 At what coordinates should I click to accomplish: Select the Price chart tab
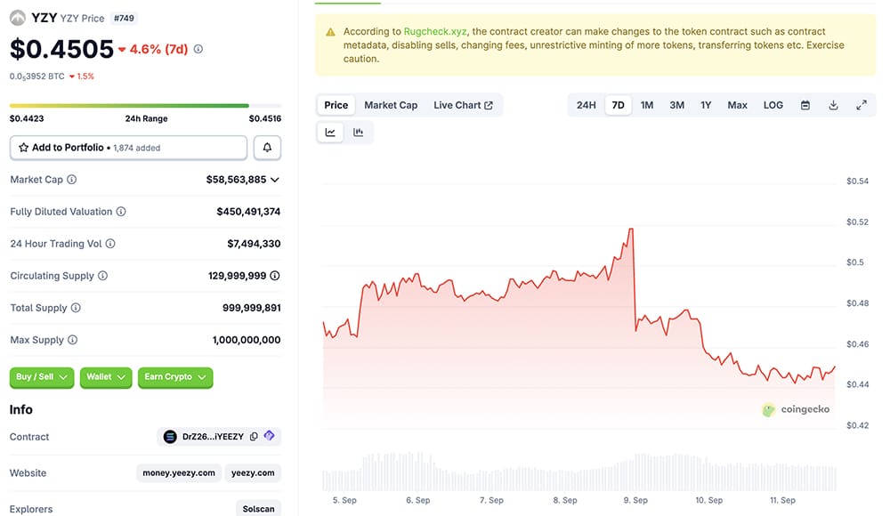[336, 105]
